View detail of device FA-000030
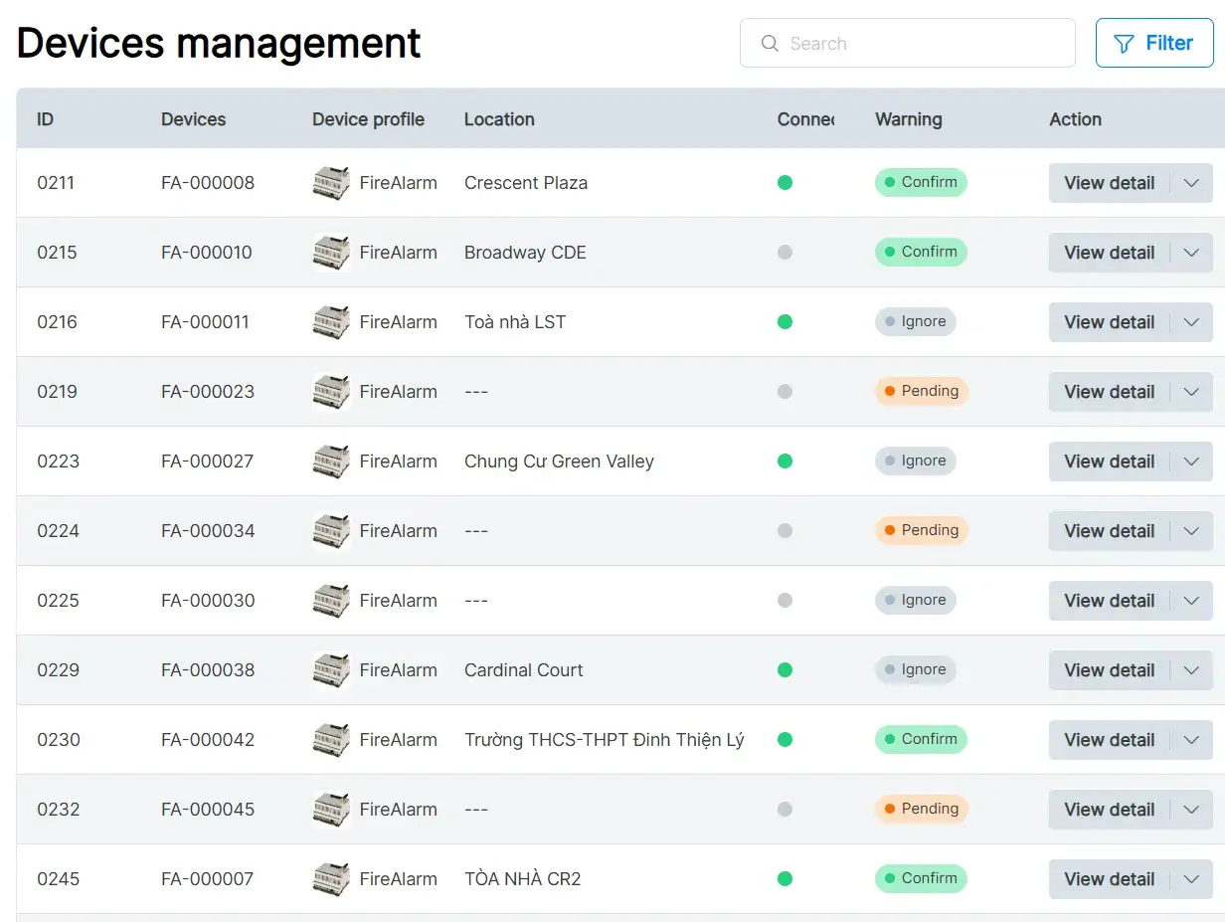This screenshot has width=1225, height=922. (1110, 601)
